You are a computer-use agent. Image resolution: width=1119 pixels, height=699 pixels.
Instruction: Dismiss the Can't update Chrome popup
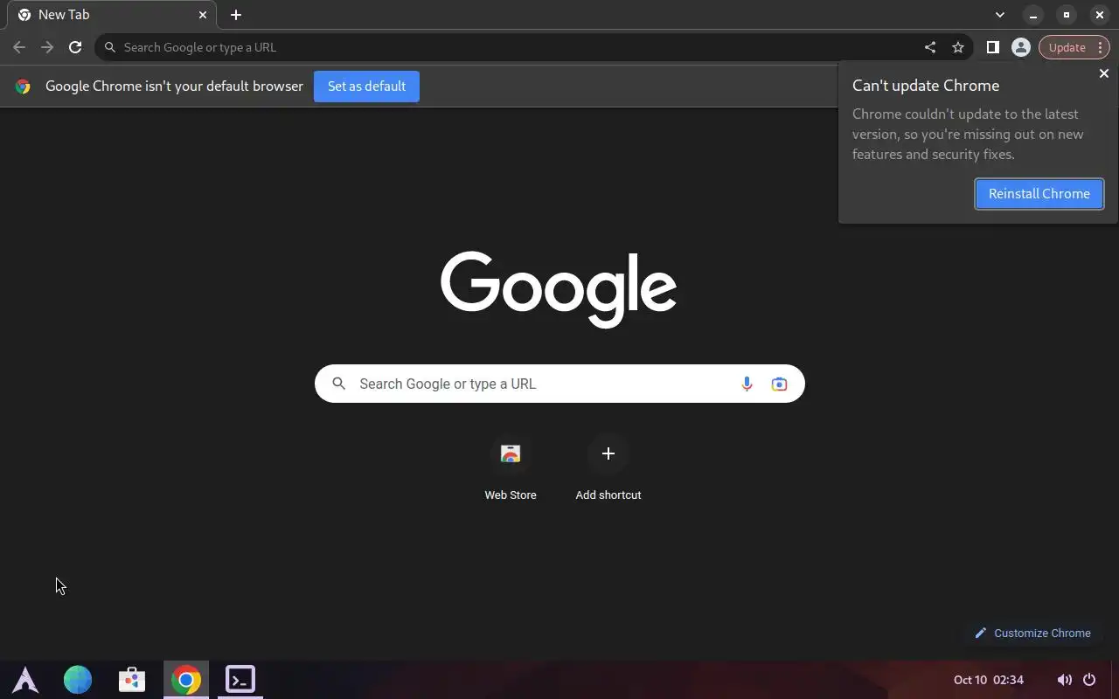(1103, 73)
